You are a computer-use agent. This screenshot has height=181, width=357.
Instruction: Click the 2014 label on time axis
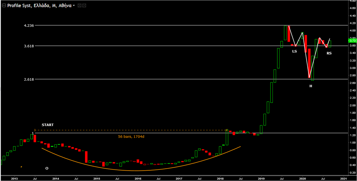(x=56, y=179)
